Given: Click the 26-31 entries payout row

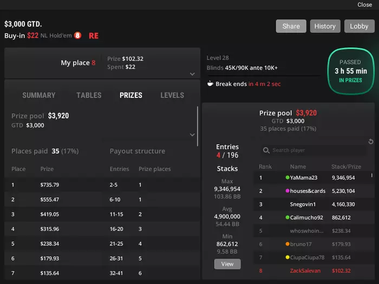Looking at the screenshot, I should tap(116, 259).
